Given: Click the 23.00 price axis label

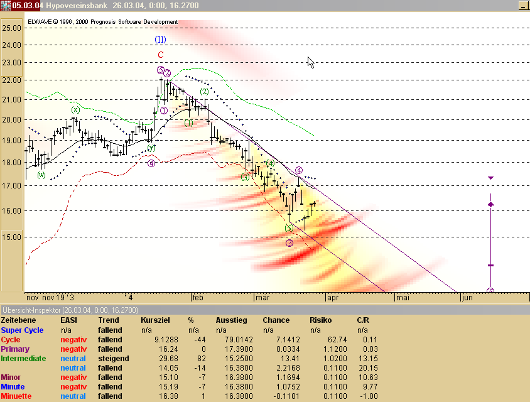Looking at the screenshot, I should pos(12,63).
